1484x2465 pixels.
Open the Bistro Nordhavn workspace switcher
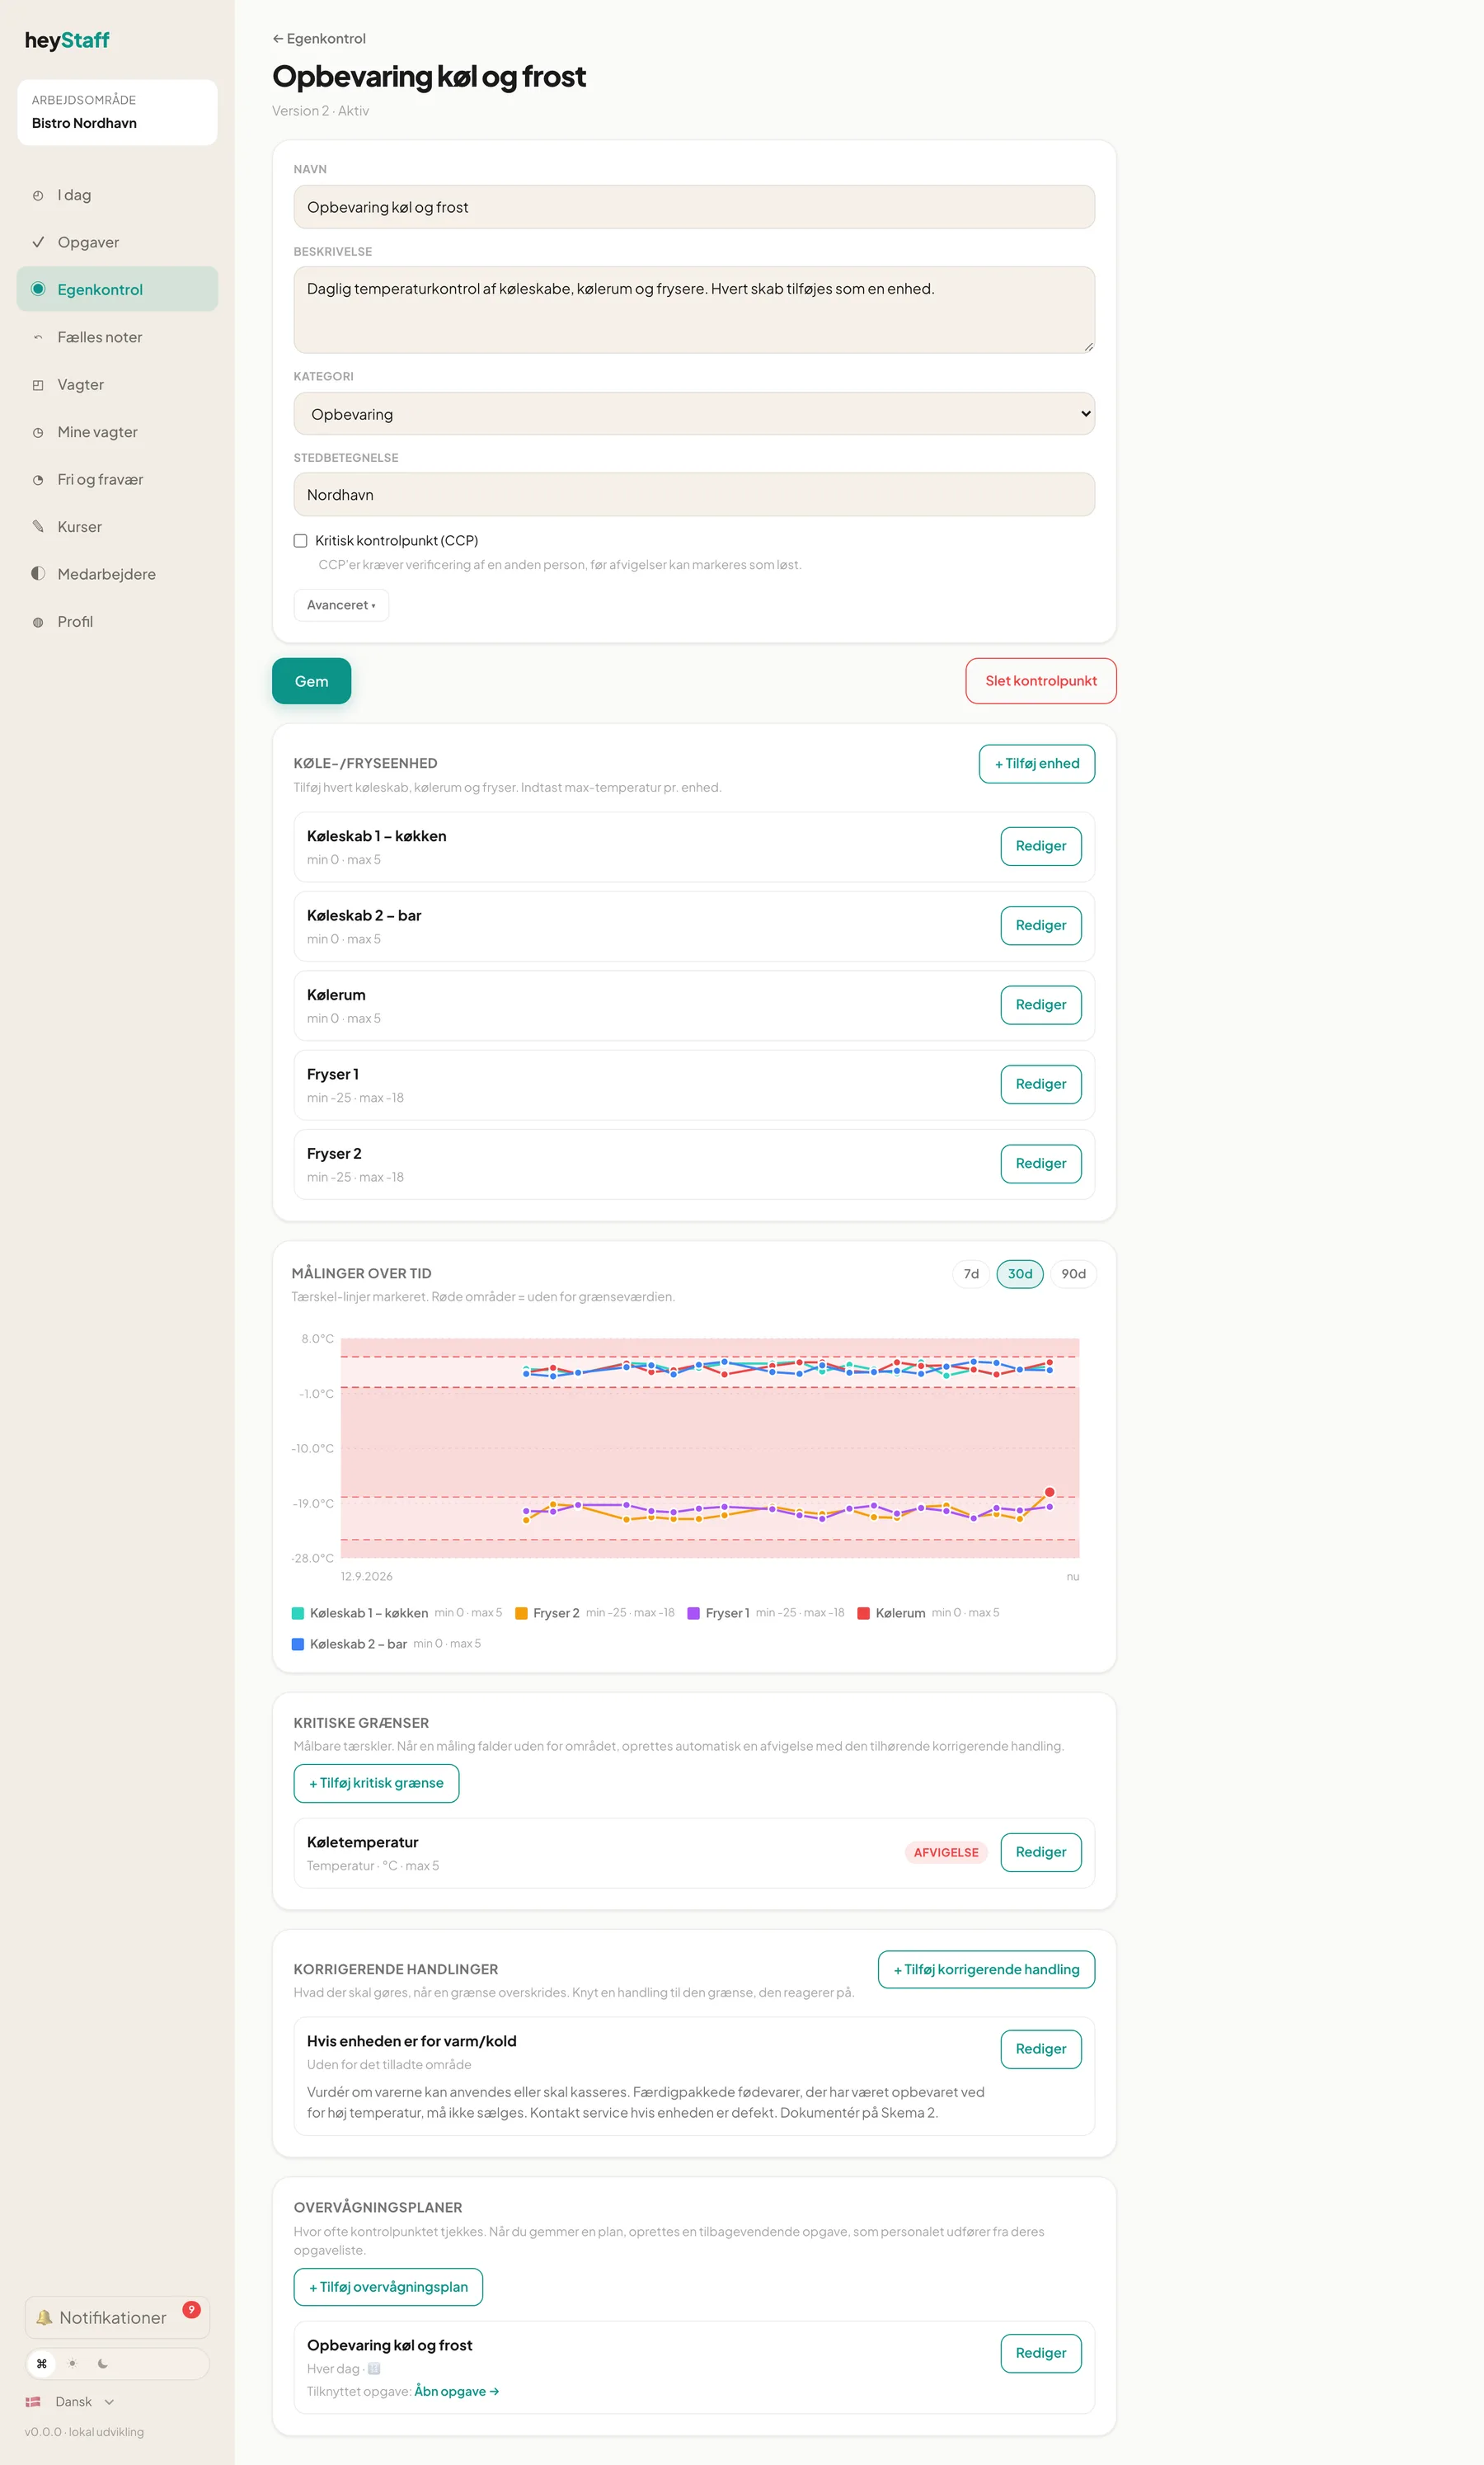(117, 112)
